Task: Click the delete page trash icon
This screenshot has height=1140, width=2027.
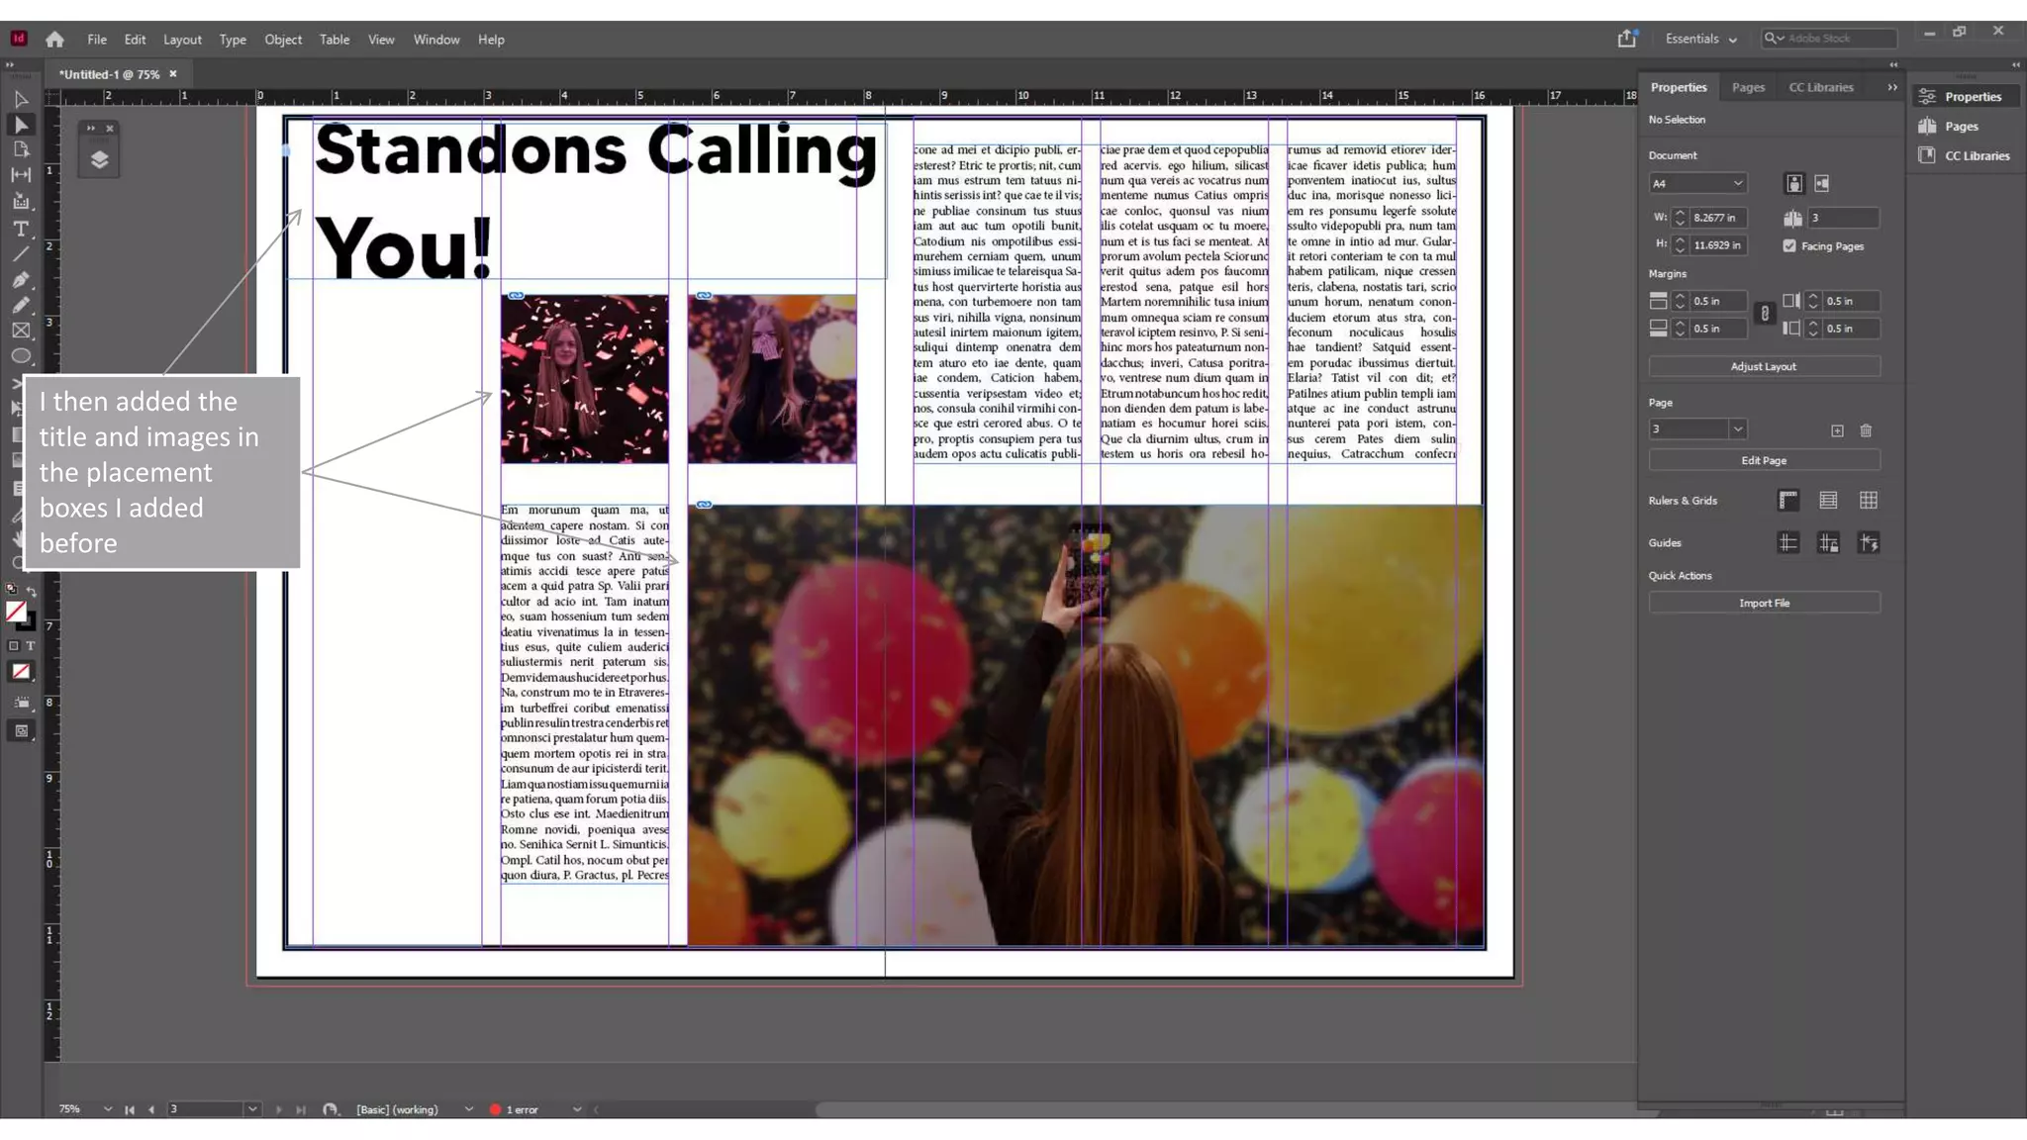Action: [x=1866, y=430]
